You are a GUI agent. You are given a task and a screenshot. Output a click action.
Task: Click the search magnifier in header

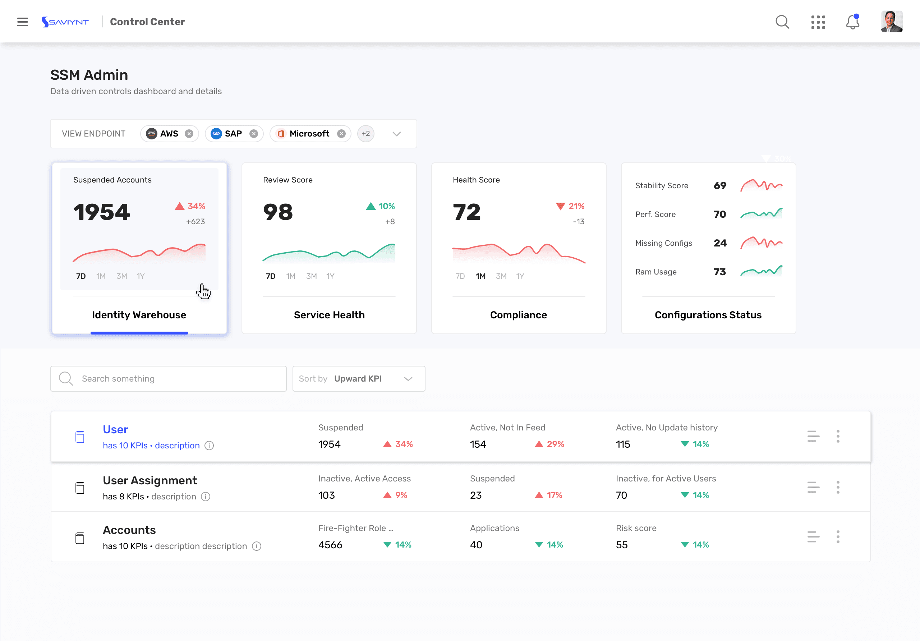(782, 22)
